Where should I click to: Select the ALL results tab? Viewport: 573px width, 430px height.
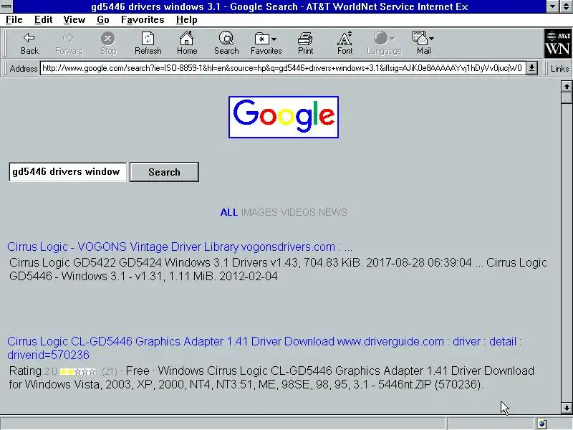click(x=229, y=212)
